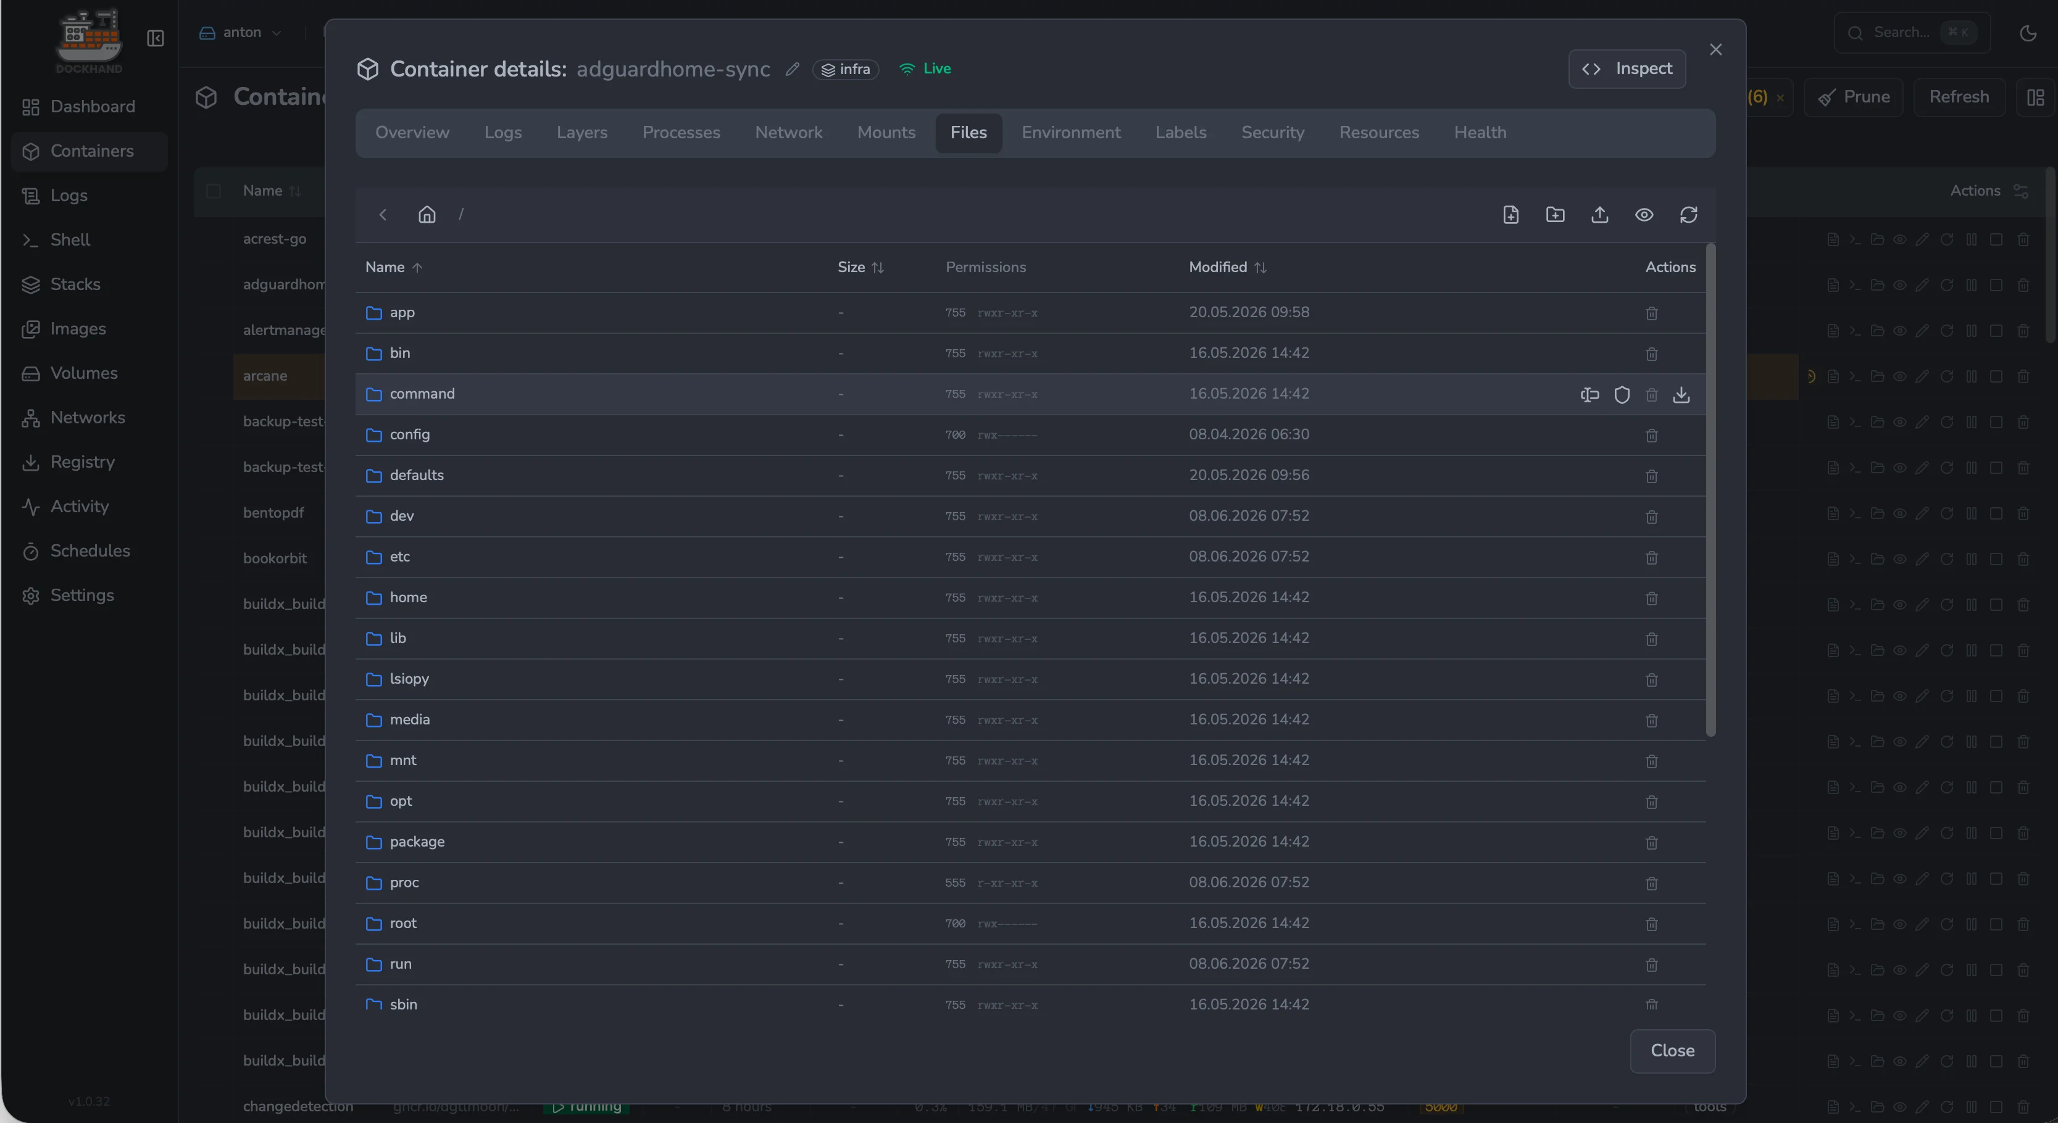Delete the config folder with trash icon
Viewport: 2058px width, 1123px height.
pyautogui.click(x=1651, y=435)
